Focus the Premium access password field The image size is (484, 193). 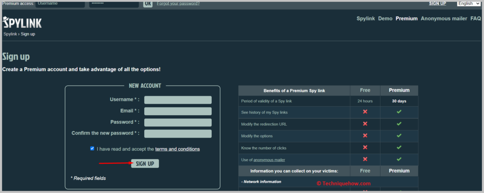tap(114, 4)
